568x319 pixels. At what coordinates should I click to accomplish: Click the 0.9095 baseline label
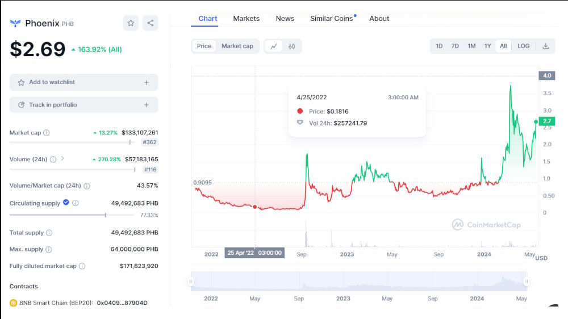click(x=203, y=183)
